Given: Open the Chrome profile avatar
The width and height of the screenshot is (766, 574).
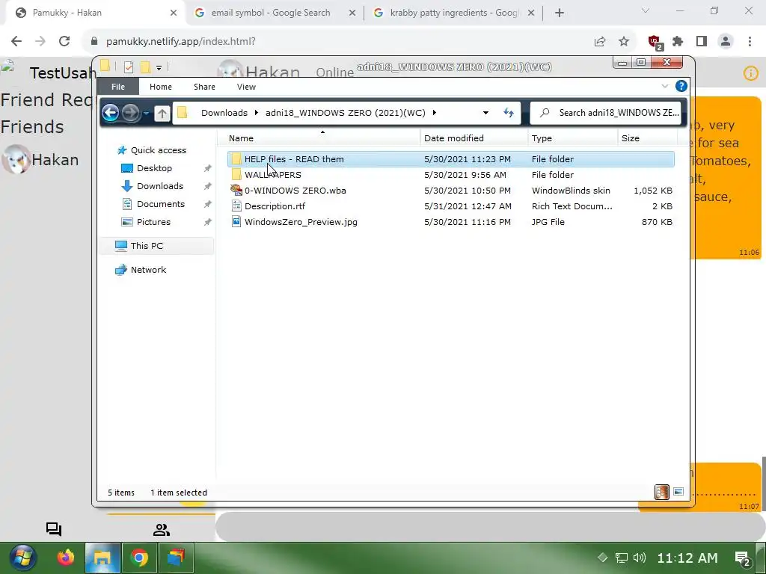Looking at the screenshot, I should [726, 42].
